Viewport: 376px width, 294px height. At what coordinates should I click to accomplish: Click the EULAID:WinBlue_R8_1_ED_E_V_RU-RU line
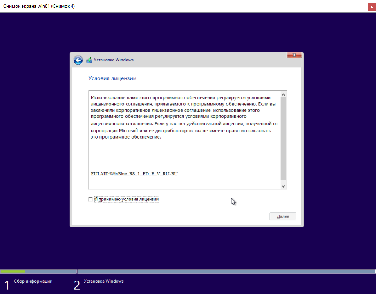coord(134,174)
